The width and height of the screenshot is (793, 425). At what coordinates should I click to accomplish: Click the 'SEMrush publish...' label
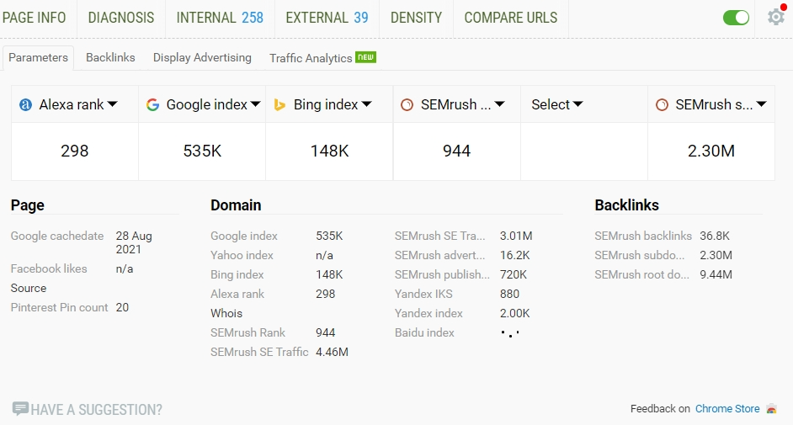442,274
